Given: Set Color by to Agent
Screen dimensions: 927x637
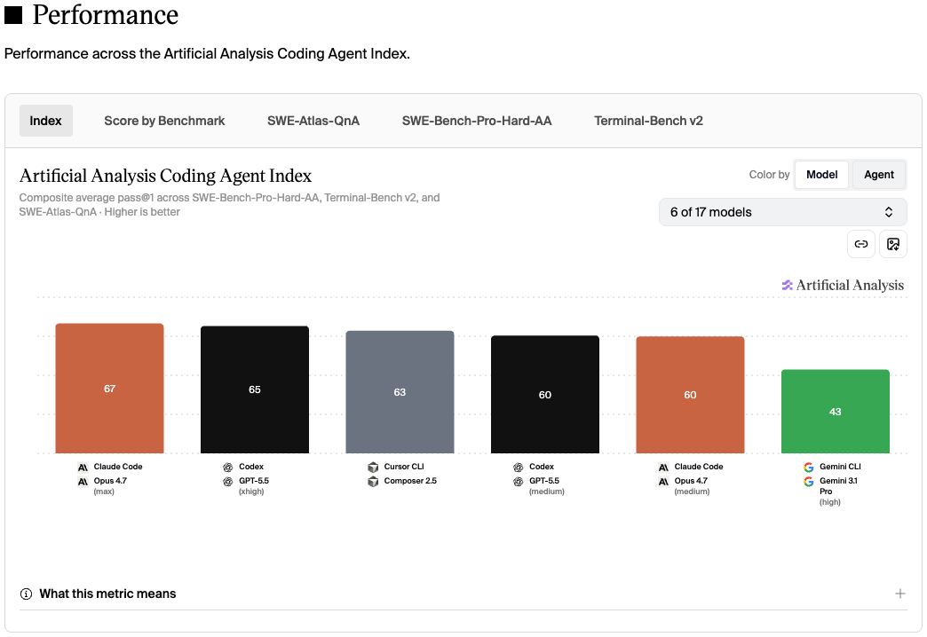Looking at the screenshot, I should 878,174.
